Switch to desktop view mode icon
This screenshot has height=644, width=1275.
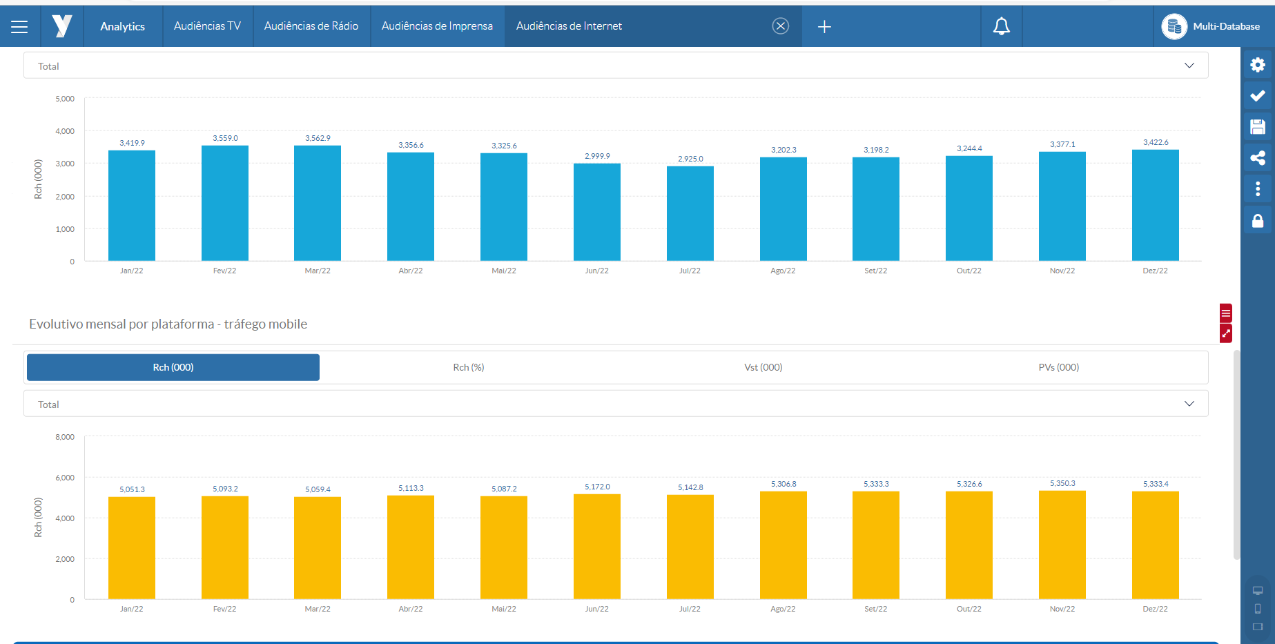(x=1258, y=591)
